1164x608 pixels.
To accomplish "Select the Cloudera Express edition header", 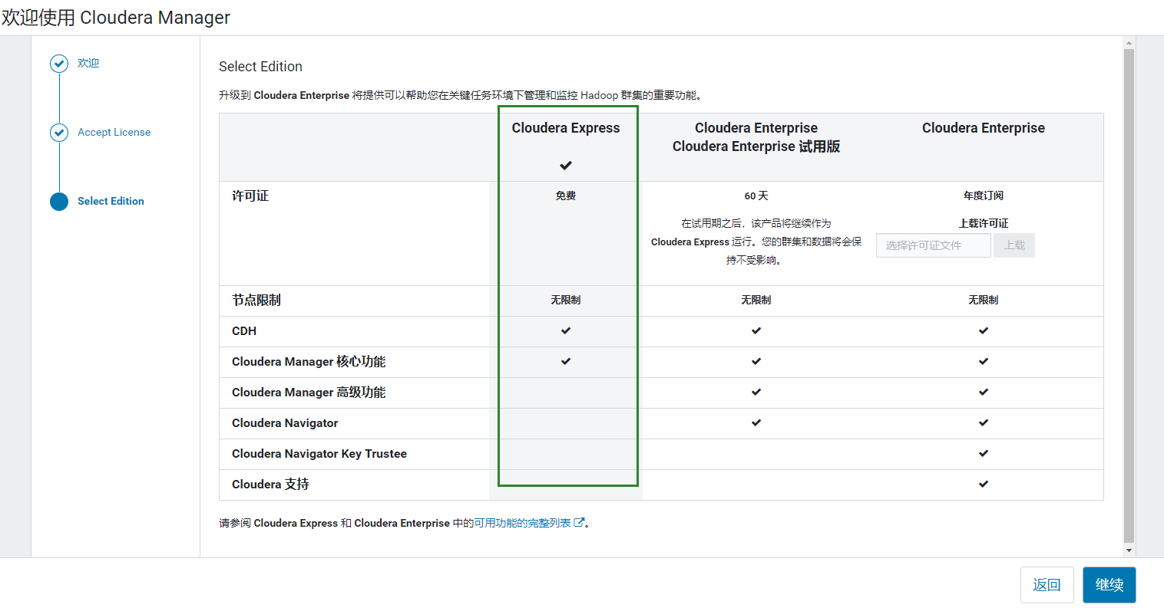I will (566, 128).
